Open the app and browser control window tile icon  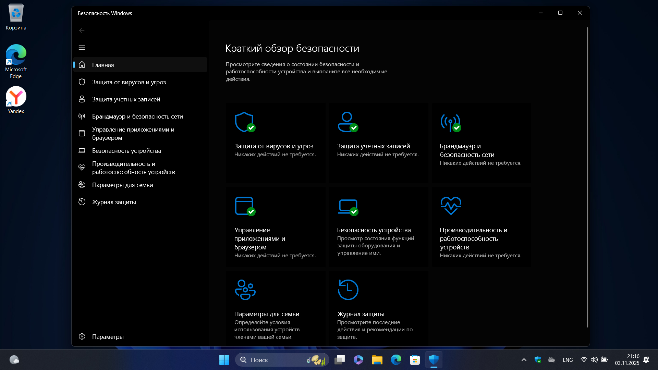pyautogui.click(x=245, y=206)
